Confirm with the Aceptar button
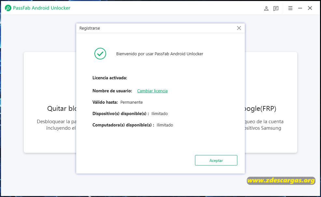The image size is (321, 197). point(216,160)
